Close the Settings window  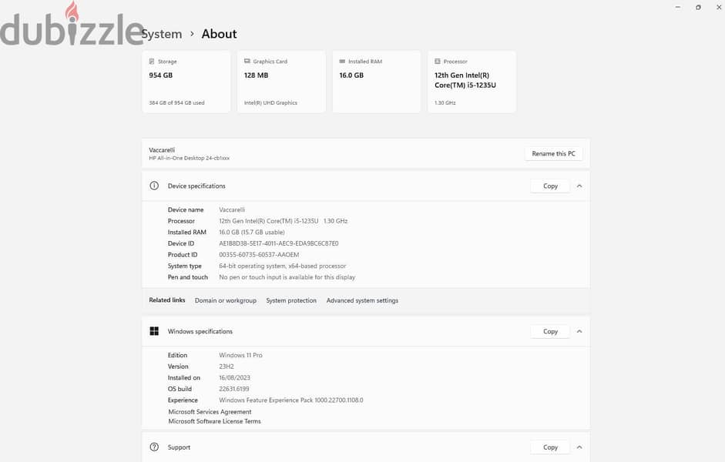click(x=719, y=7)
